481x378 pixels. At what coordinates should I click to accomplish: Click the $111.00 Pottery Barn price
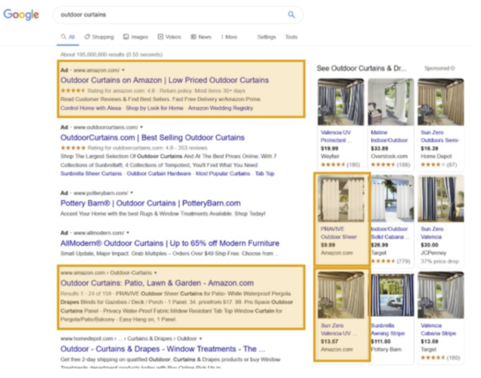coord(381,341)
